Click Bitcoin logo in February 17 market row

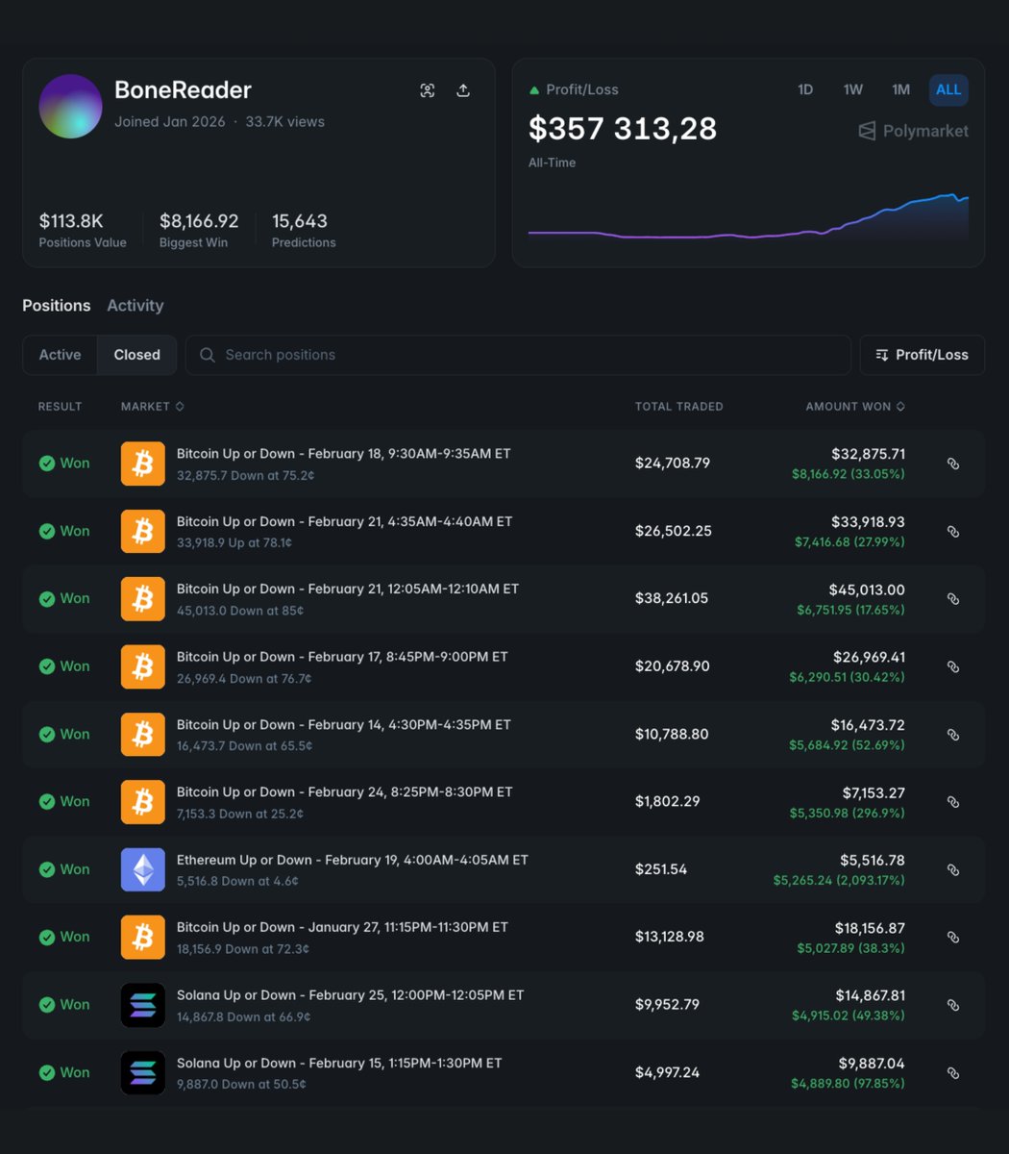143,666
